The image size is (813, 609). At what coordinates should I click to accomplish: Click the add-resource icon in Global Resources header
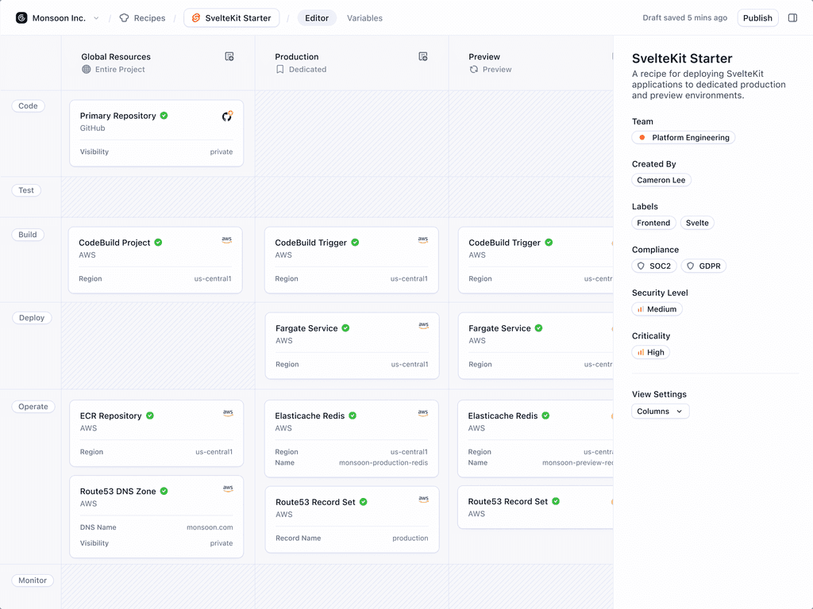[229, 56]
